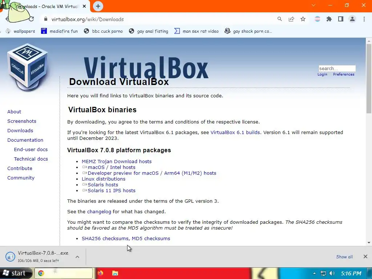Open the Start menu
Image resolution: width=372 pixels, height=279 pixels.
pos(15,273)
